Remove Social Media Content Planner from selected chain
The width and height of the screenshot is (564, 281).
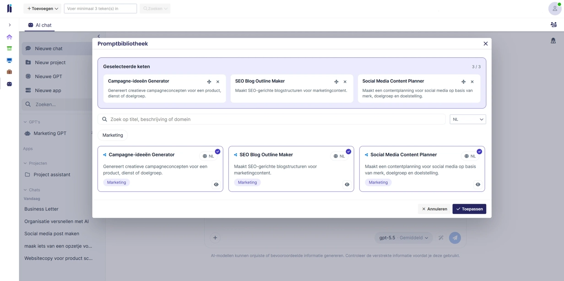tap(472, 82)
